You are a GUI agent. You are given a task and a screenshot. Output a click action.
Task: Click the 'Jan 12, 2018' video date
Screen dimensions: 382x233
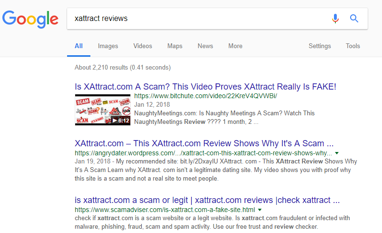(x=152, y=105)
